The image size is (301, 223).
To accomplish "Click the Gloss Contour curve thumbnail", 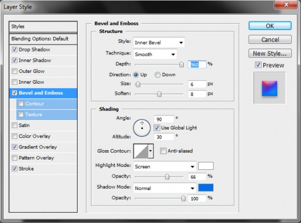I will click(141, 151).
